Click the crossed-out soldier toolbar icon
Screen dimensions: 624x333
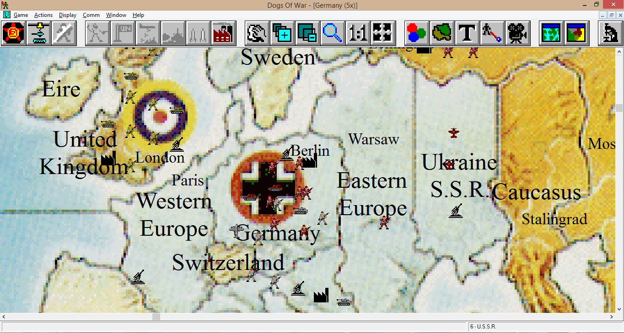(64, 33)
